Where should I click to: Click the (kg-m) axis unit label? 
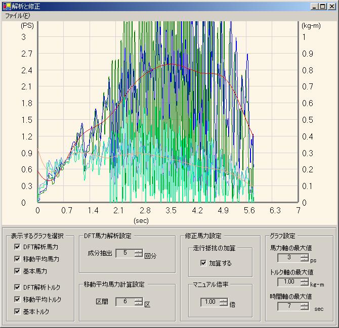311,26
